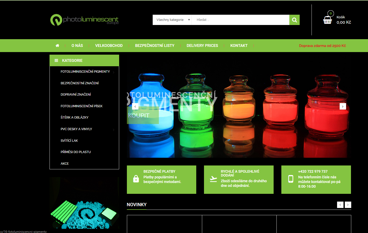The image size is (368, 233).
Task: Select Svítící lak category
Action: point(69,140)
